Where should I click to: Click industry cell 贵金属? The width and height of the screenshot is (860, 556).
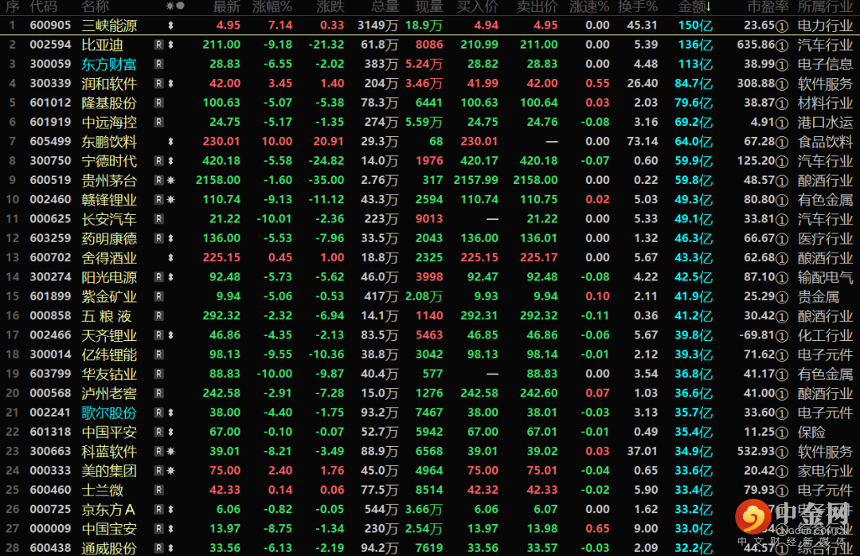(819, 296)
